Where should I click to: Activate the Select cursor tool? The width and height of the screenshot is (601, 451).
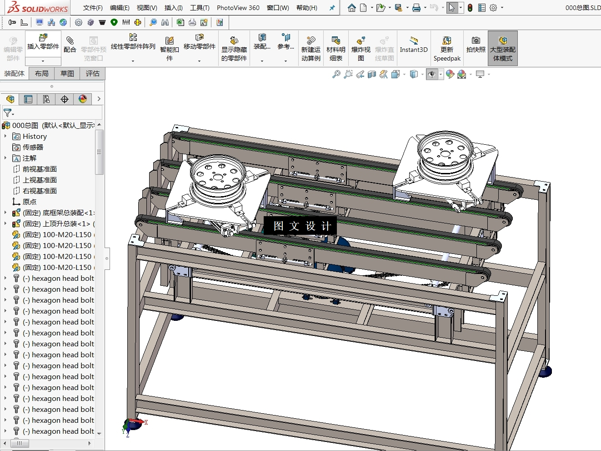click(x=452, y=8)
